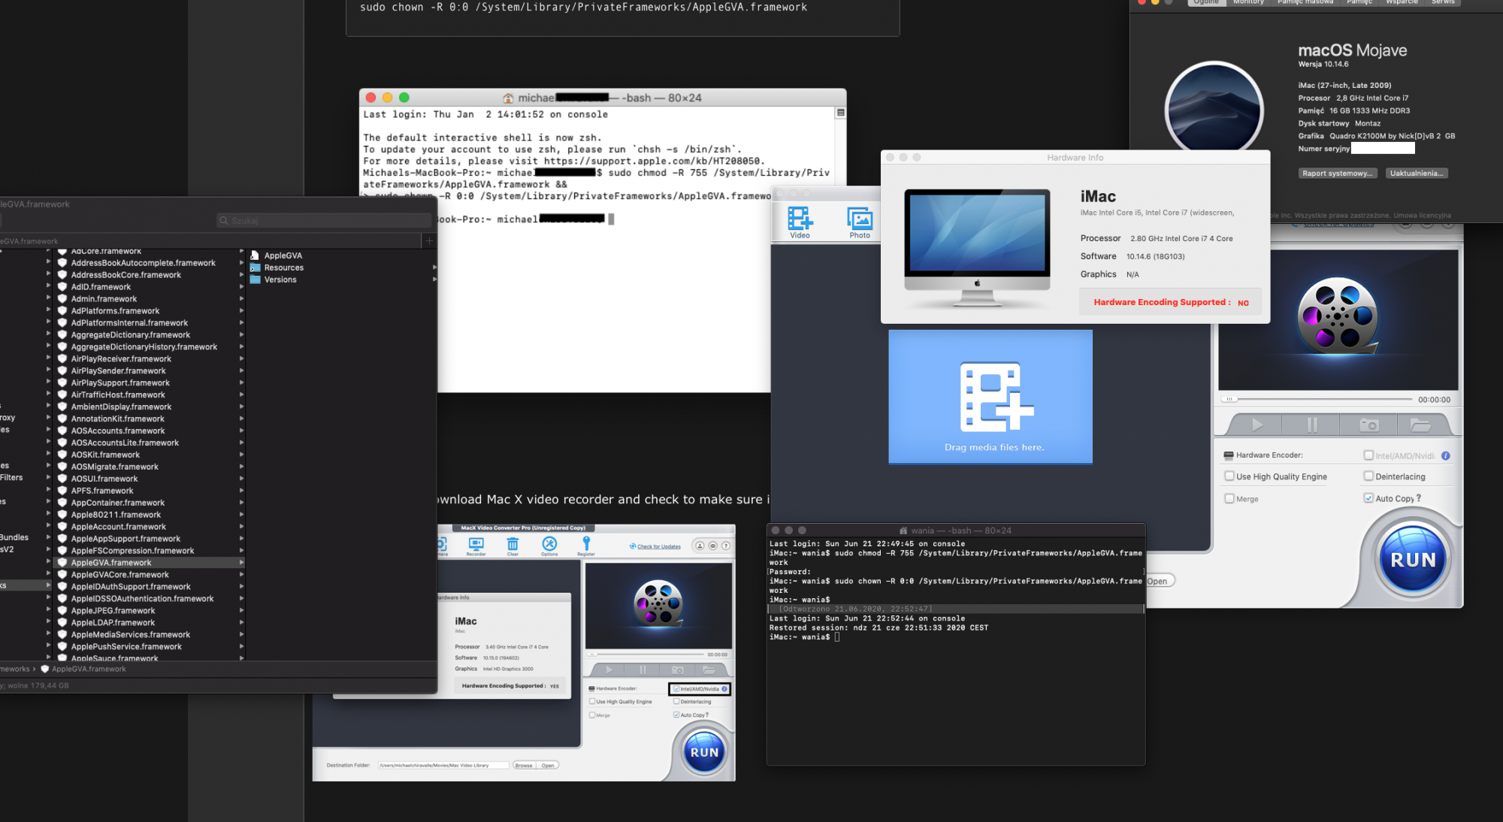Click the Finder Szukaj search field

(x=323, y=220)
